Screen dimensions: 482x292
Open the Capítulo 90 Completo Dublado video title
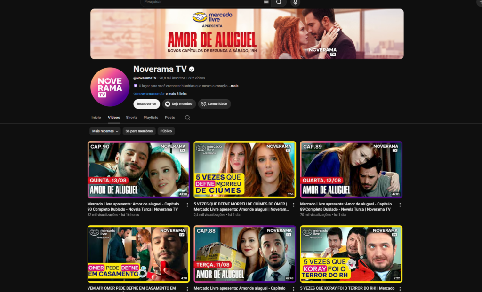coord(133,206)
